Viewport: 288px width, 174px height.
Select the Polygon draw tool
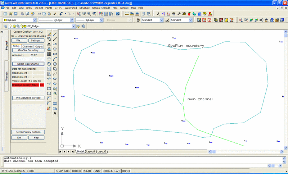pos(55,49)
